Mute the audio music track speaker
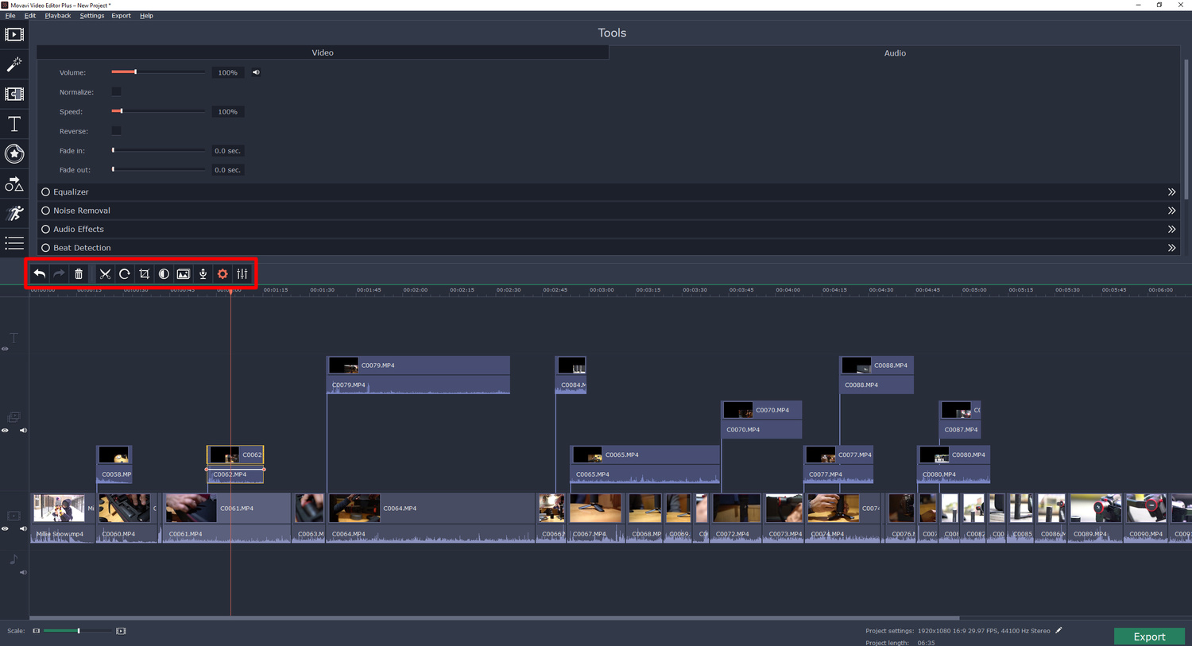This screenshot has width=1192, height=646. 23,572
